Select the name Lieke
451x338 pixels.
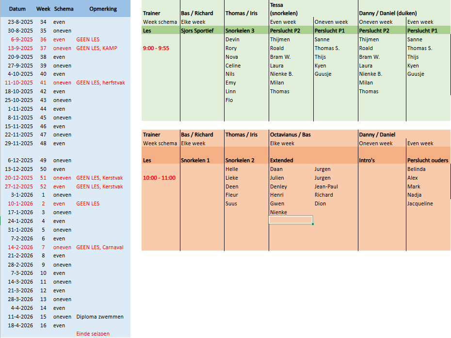click(x=231, y=178)
